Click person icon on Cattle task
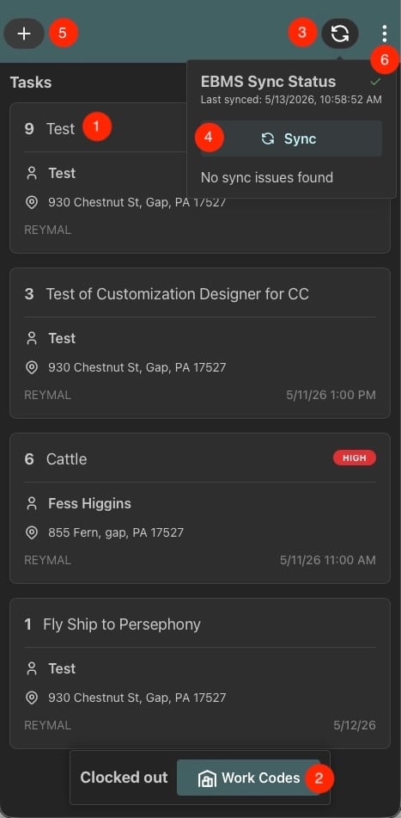Viewport: 401px width, 818px height. (32, 503)
